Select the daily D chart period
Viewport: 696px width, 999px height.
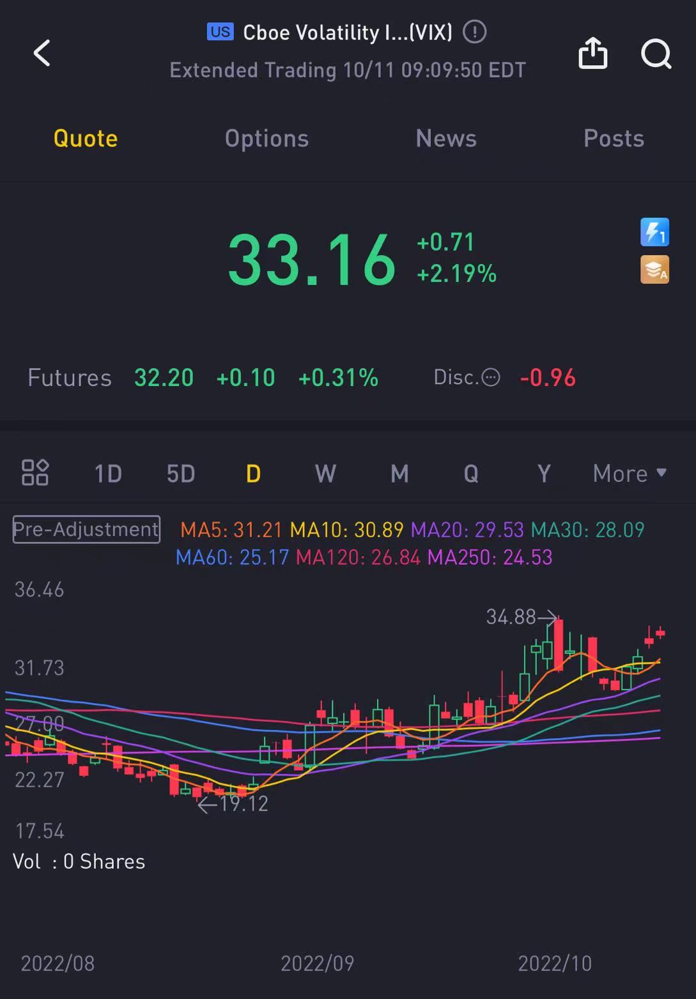click(x=254, y=474)
